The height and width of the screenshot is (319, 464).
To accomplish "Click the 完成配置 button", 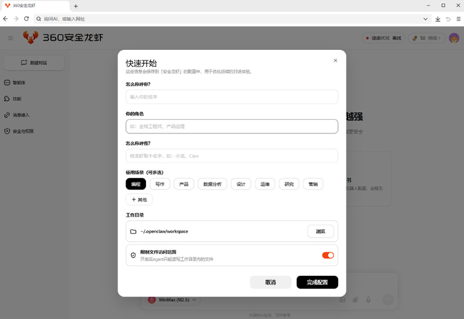I will coord(317,282).
